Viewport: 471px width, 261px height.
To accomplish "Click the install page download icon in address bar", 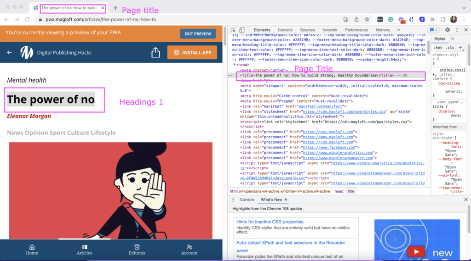I will [x=346, y=19].
